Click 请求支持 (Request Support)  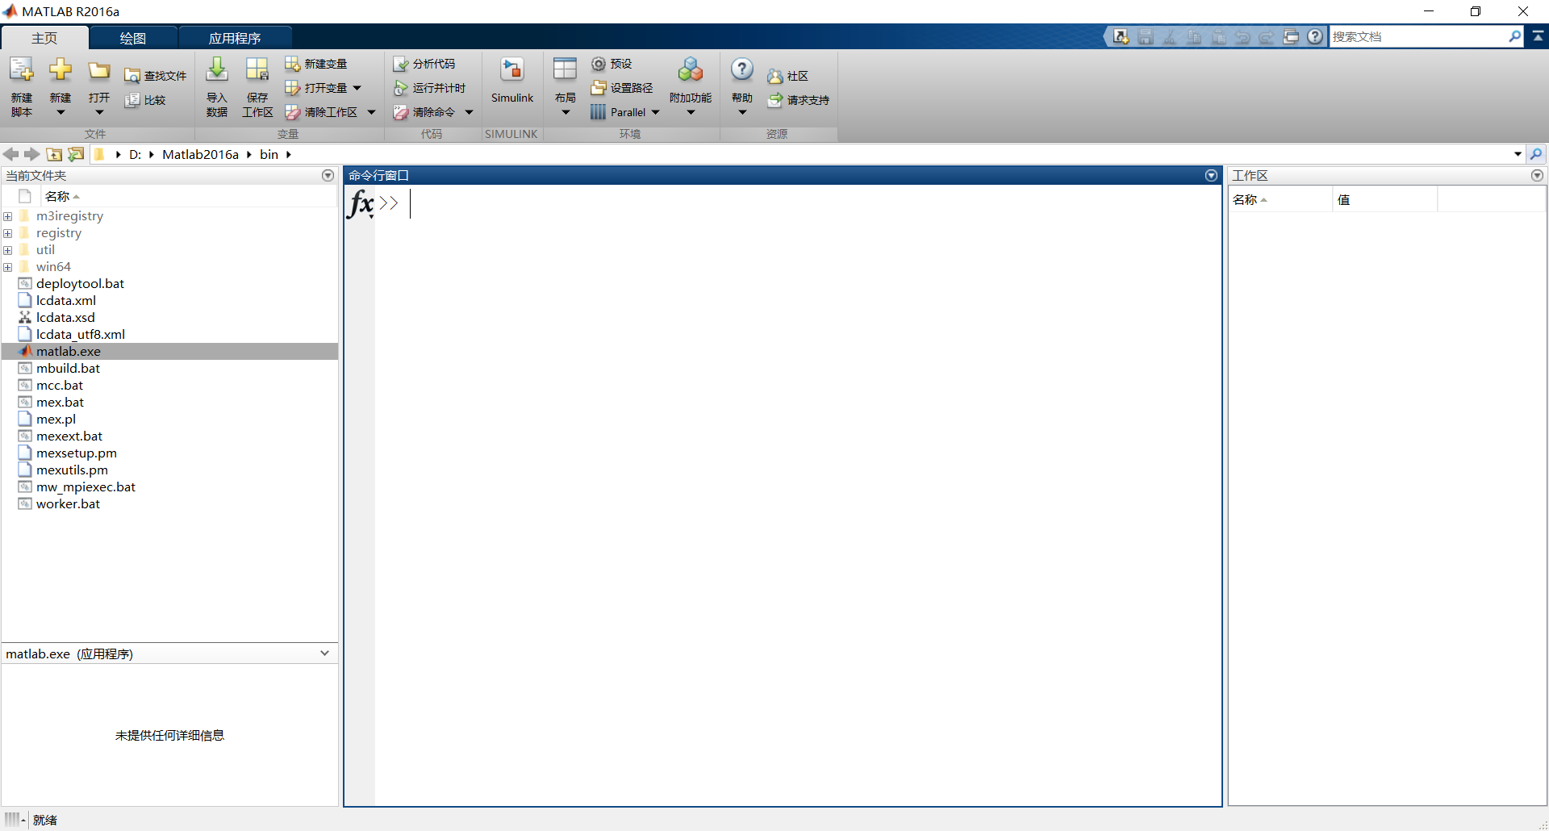[x=798, y=100]
